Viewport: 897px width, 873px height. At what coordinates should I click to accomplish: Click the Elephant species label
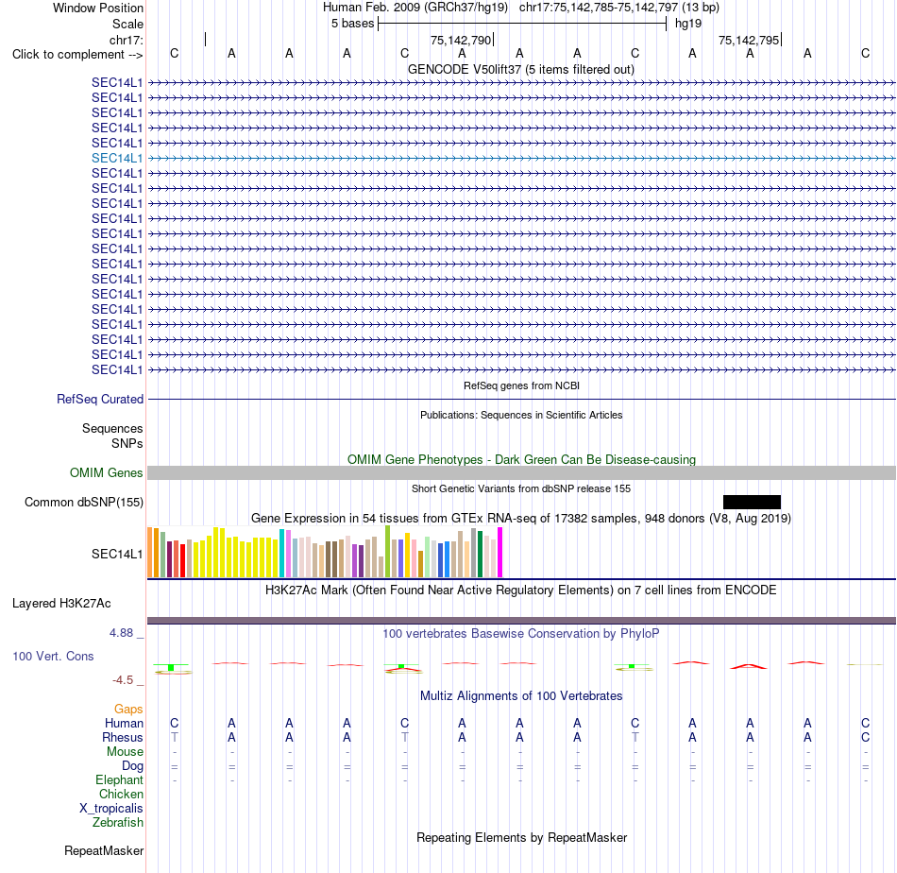119,779
